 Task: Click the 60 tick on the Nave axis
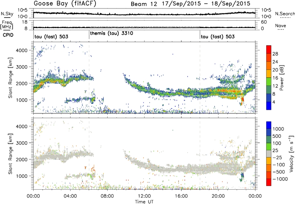[x=264, y=22]
